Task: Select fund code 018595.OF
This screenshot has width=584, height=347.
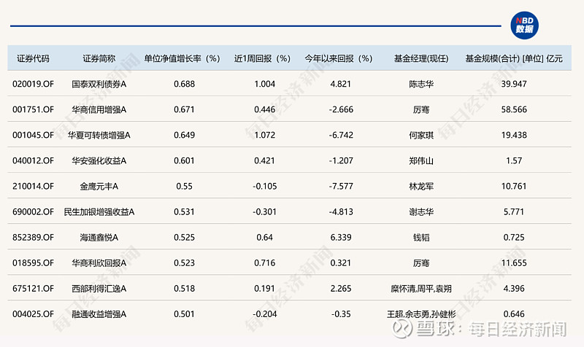Action: pos(33,263)
